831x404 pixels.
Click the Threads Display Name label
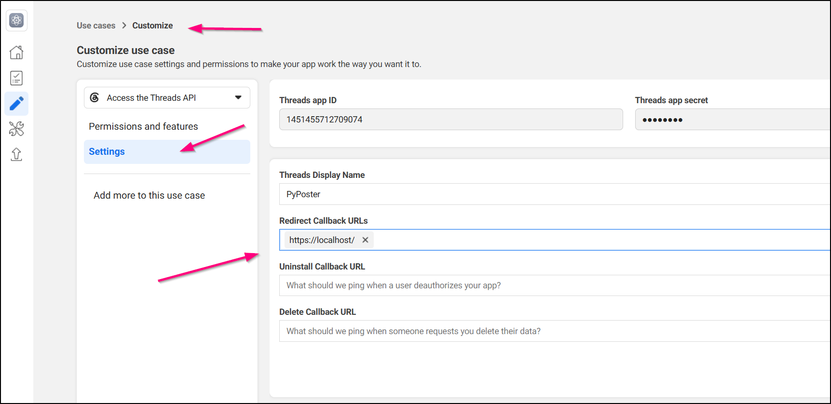click(x=322, y=175)
